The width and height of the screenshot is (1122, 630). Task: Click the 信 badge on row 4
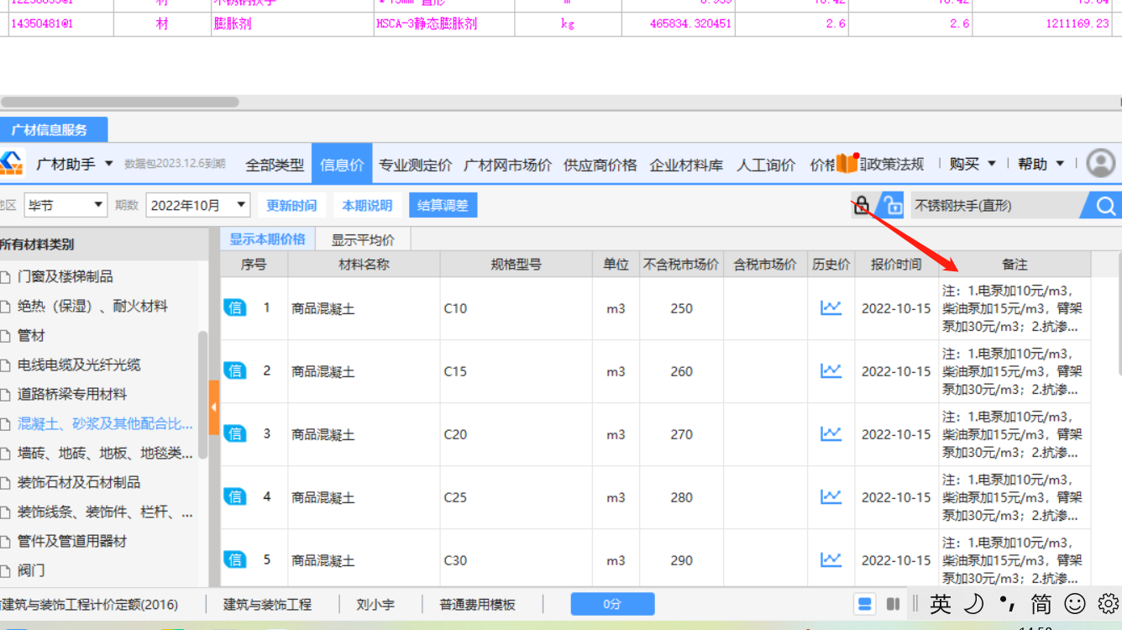pyautogui.click(x=235, y=497)
